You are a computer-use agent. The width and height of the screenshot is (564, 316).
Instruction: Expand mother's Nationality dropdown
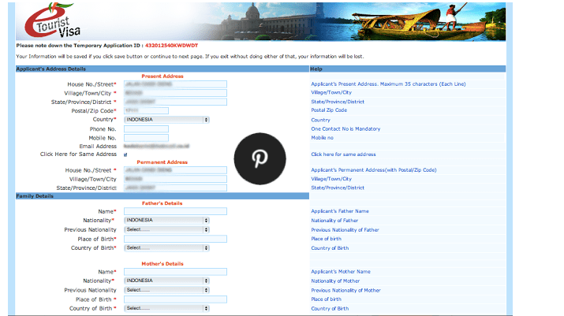166,281
